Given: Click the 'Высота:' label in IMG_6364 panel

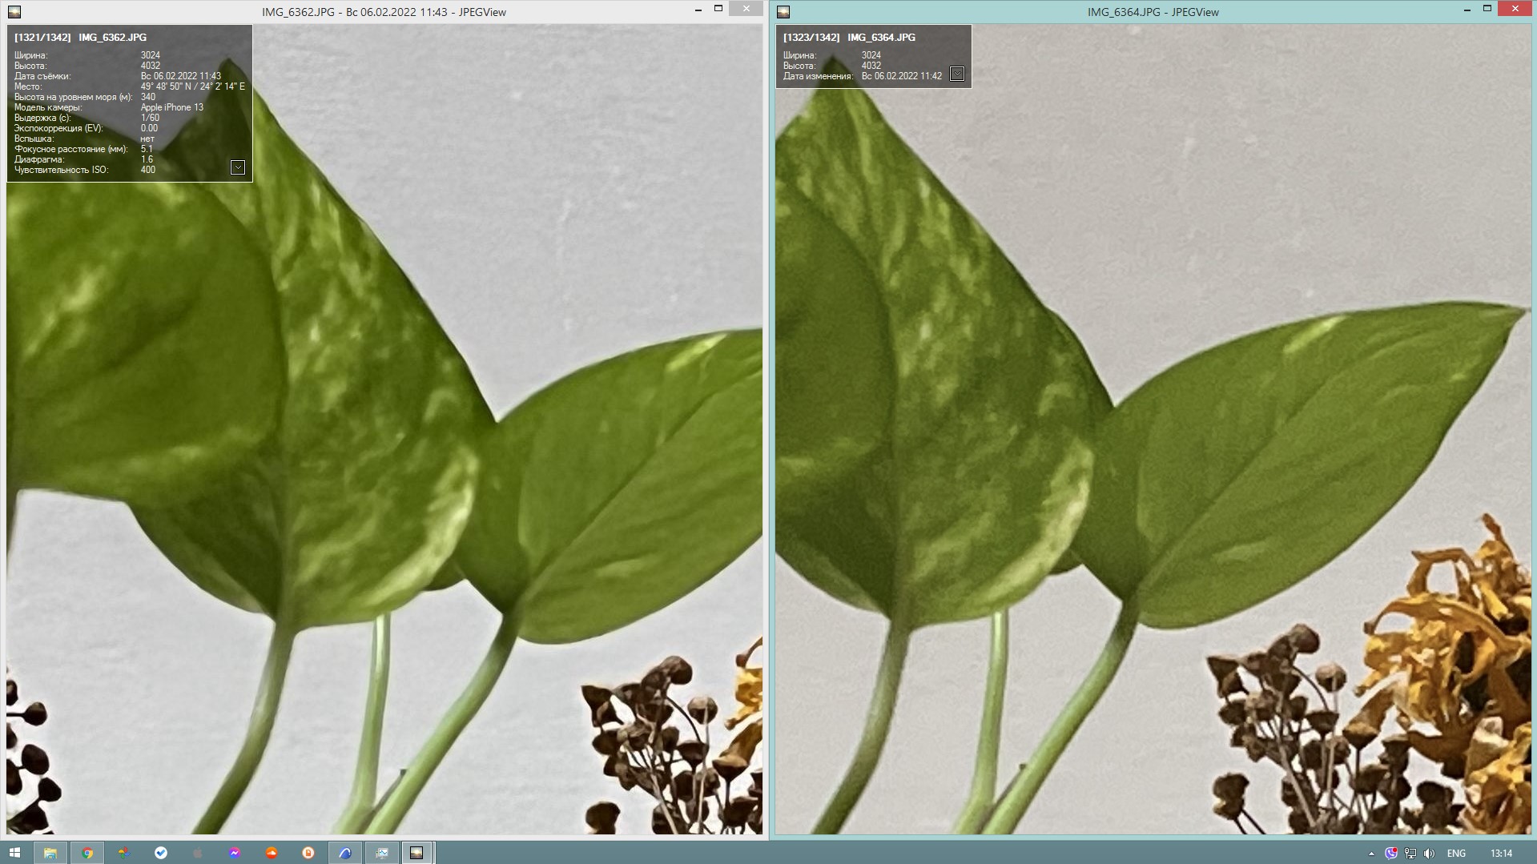Looking at the screenshot, I should coord(799,66).
